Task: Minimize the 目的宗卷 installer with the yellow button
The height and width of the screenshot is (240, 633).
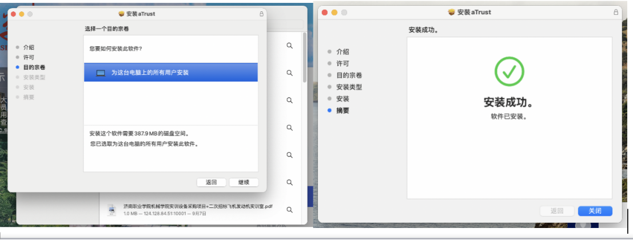Action: [21, 14]
